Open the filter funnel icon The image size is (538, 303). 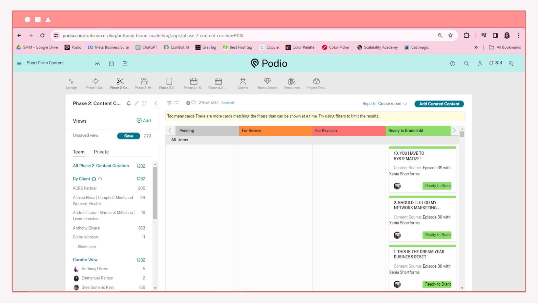pyautogui.click(x=194, y=103)
